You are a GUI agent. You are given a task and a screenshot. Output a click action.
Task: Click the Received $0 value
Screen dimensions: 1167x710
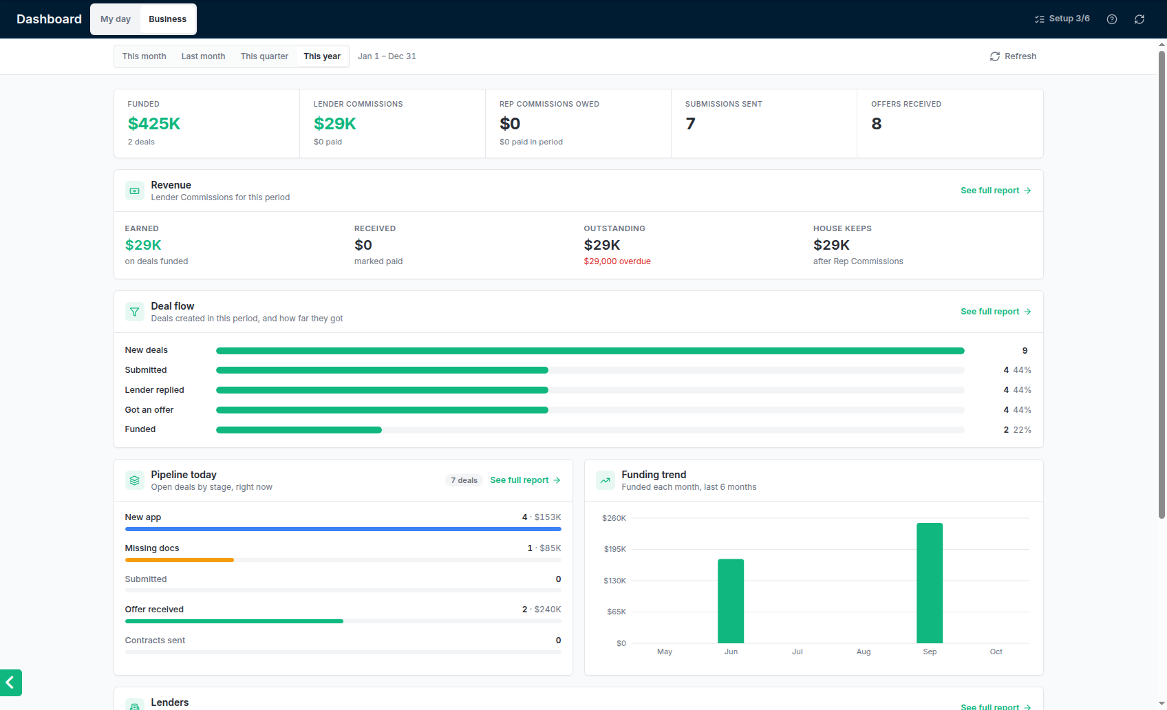(363, 245)
